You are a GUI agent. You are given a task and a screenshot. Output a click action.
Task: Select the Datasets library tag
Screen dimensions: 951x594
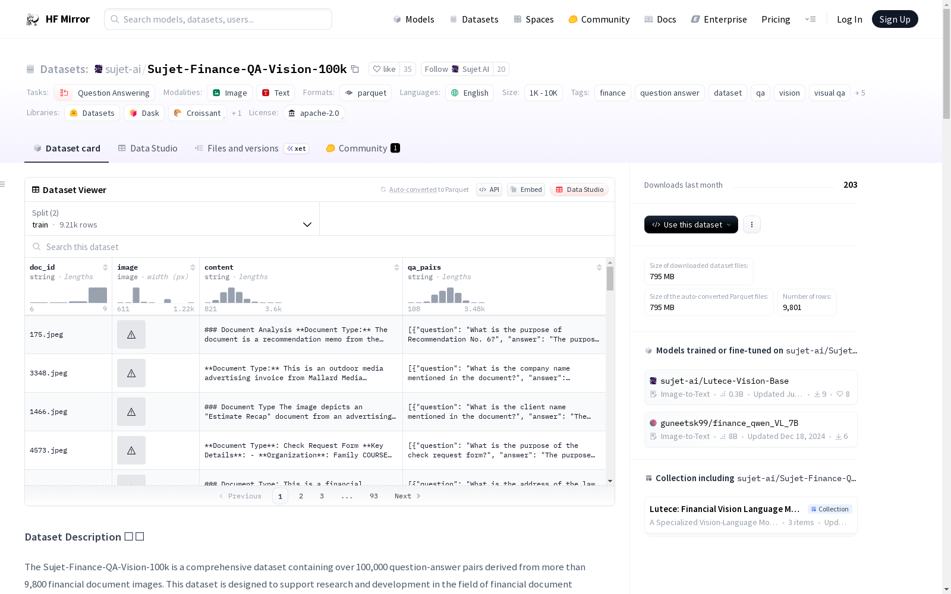pyautogui.click(x=92, y=113)
